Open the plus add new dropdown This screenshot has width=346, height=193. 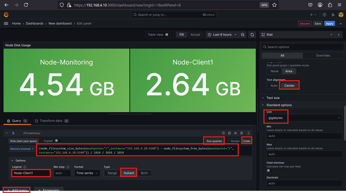313,15
